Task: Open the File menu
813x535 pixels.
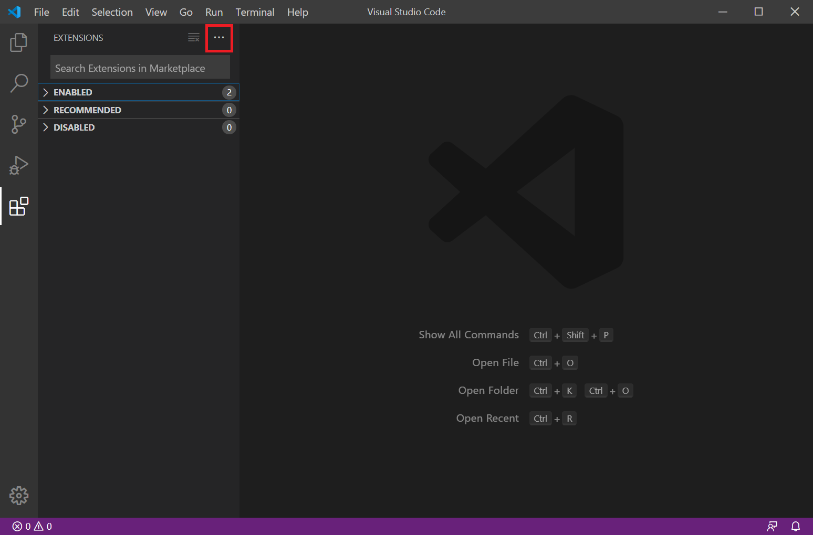Action: [x=41, y=12]
